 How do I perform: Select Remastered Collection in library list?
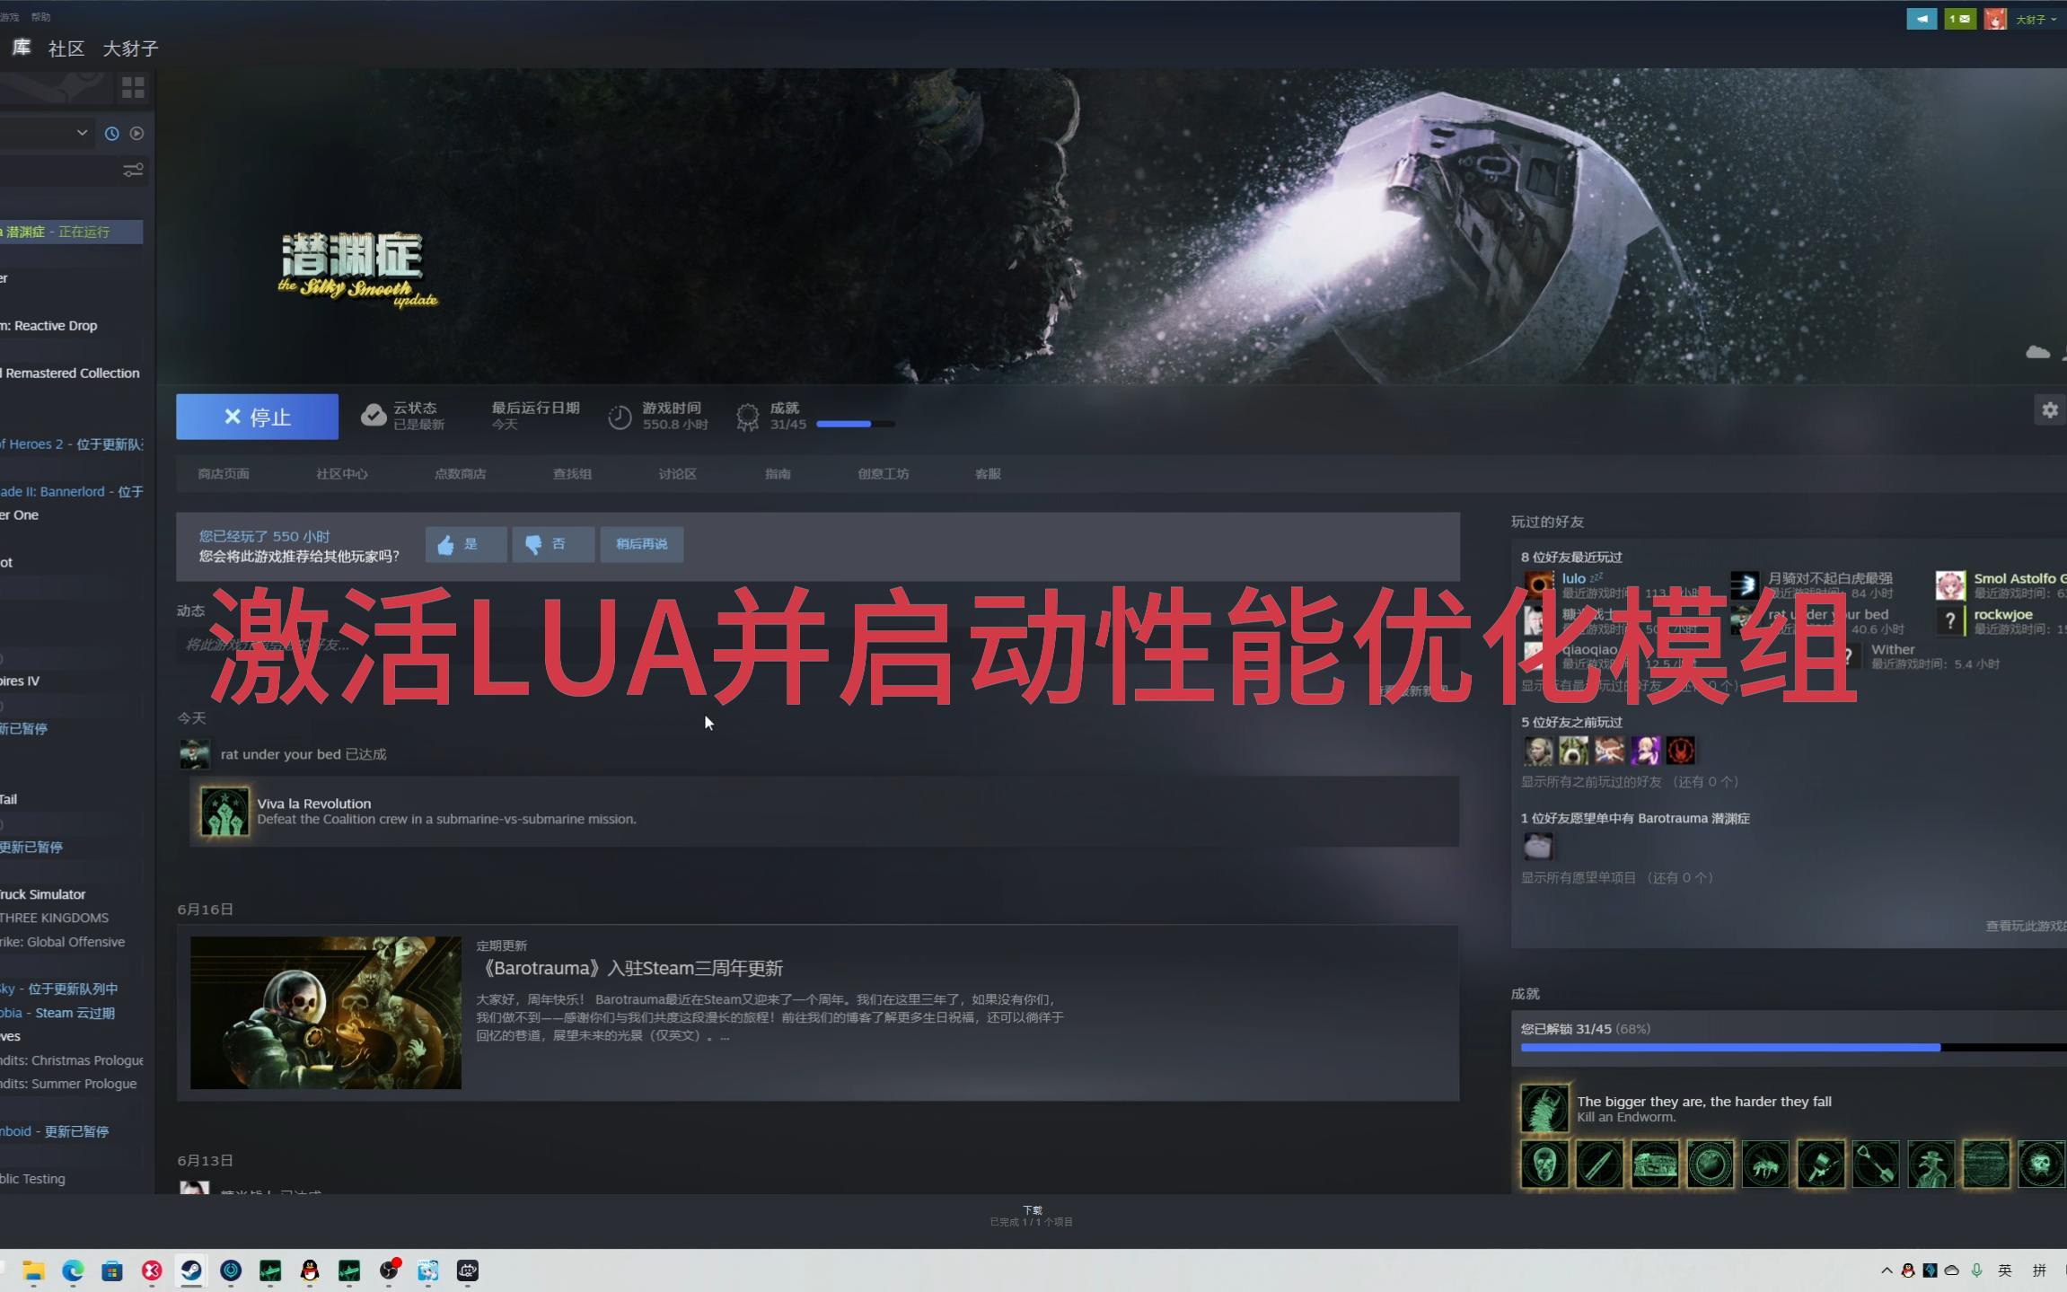[71, 373]
